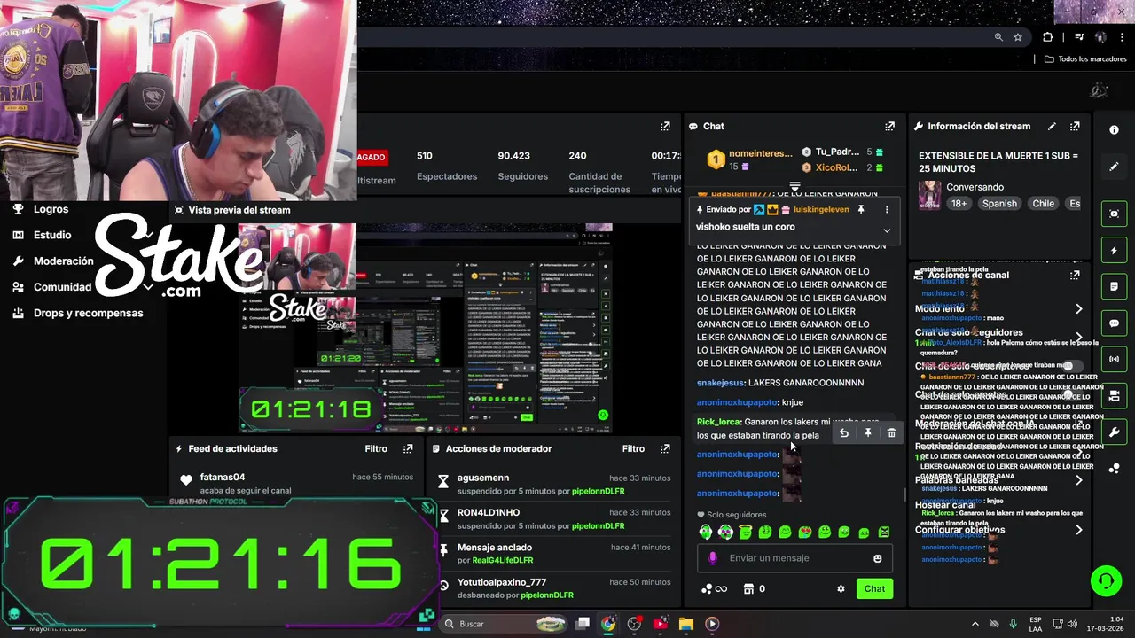This screenshot has width=1135, height=638.
Task: Insert the headphones green emote
Action: (706, 533)
